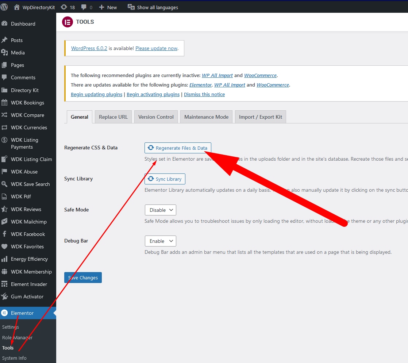408x363 pixels.
Task: Open the WpDirectoryKit home icon
Action: (17, 7)
